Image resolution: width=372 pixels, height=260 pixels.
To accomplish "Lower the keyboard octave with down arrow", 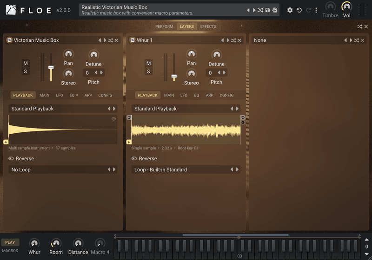I will [366, 254].
